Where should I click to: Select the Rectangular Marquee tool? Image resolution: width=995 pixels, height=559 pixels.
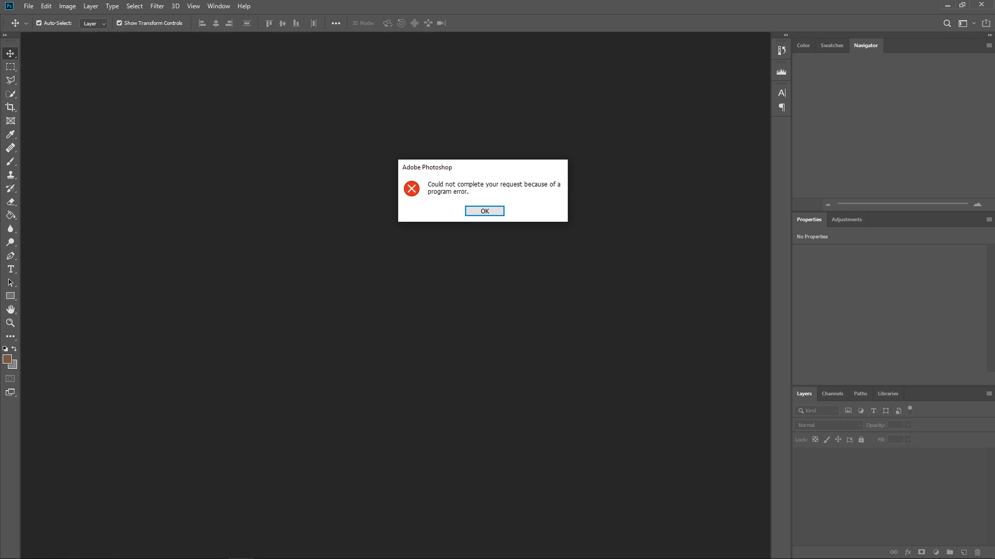[x=10, y=67]
